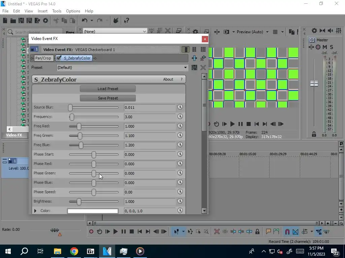
Task: Open the Edit menu
Action: [x=17, y=11]
